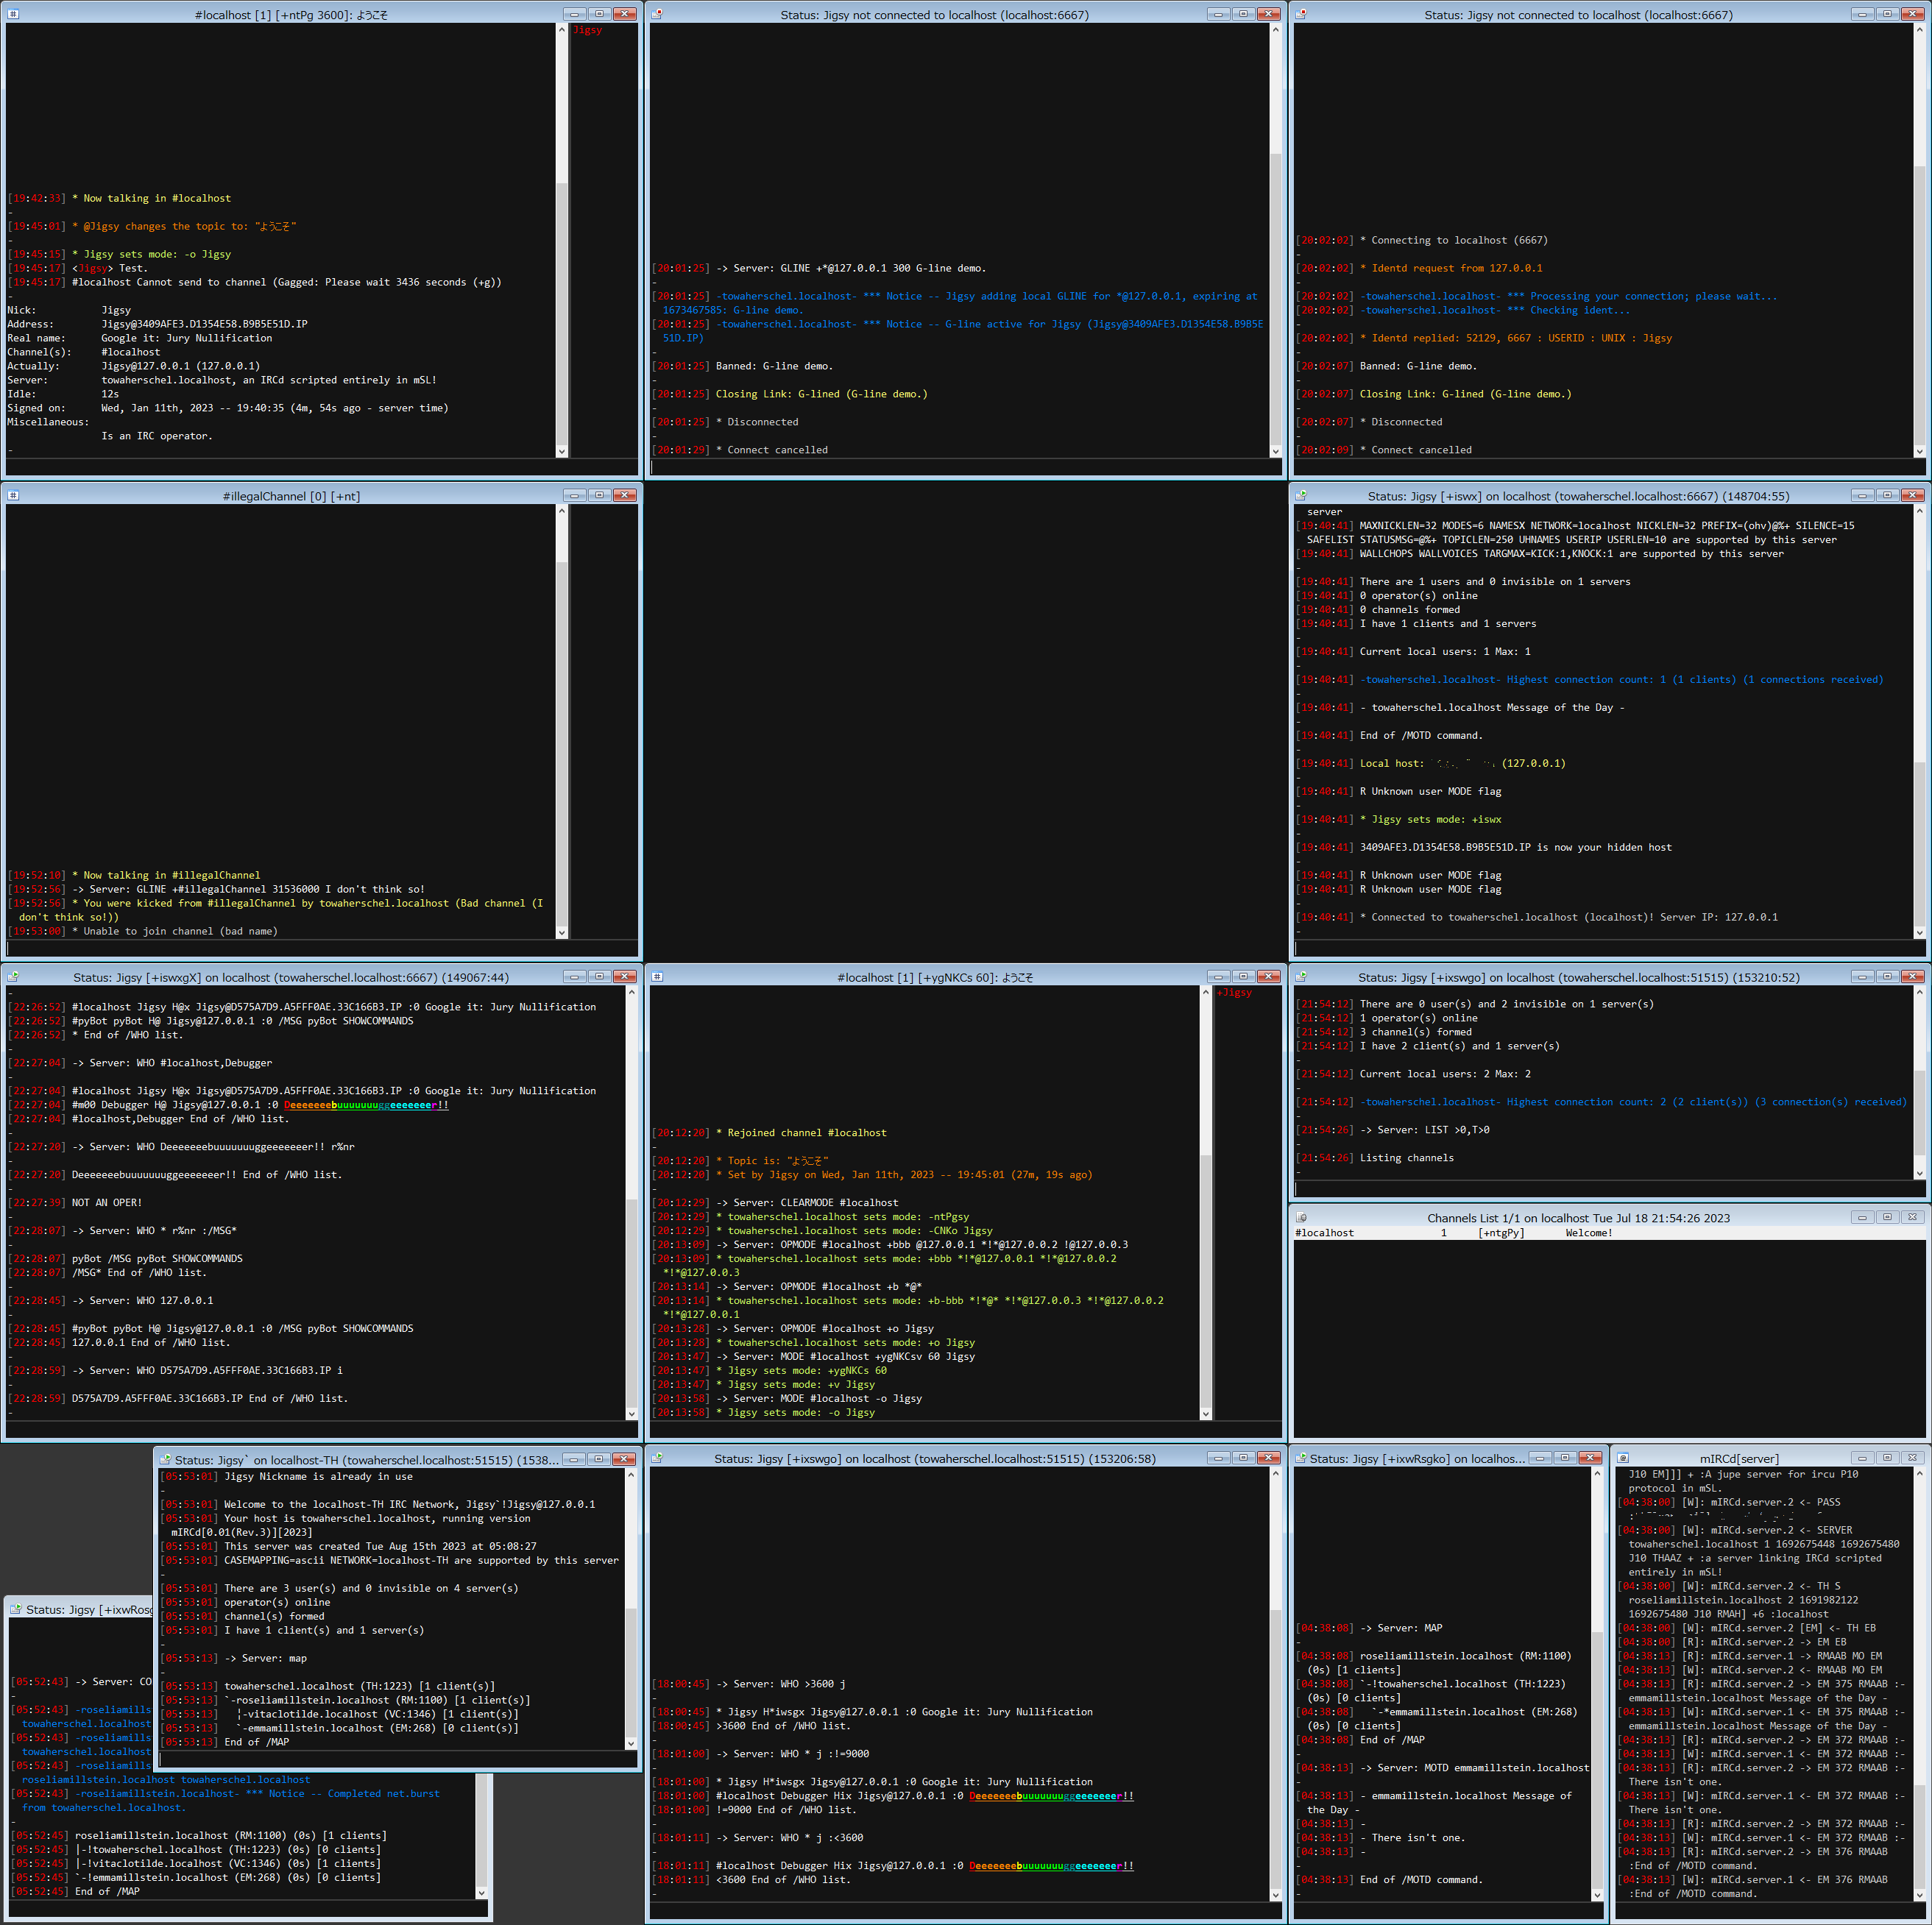Focus the input box of #illegalChannel window
The width and height of the screenshot is (1932, 1925).
(x=321, y=947)
